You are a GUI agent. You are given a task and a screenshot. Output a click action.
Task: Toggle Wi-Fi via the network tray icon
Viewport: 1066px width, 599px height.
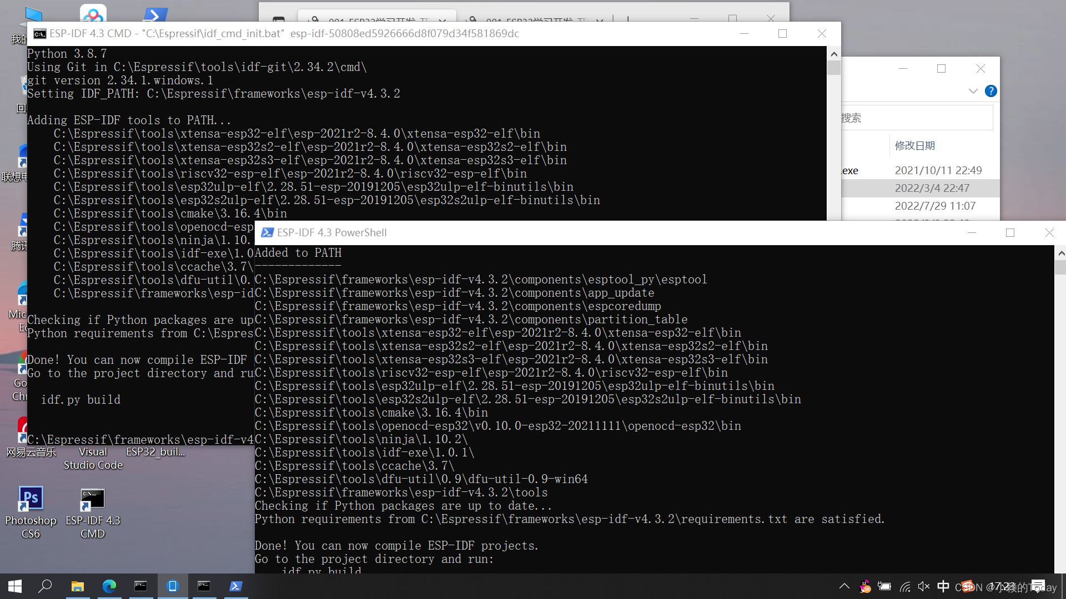904,586
